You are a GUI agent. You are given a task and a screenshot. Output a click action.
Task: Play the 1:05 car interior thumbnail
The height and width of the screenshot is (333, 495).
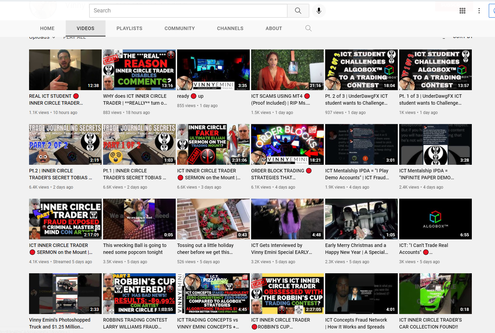[361, 219]
